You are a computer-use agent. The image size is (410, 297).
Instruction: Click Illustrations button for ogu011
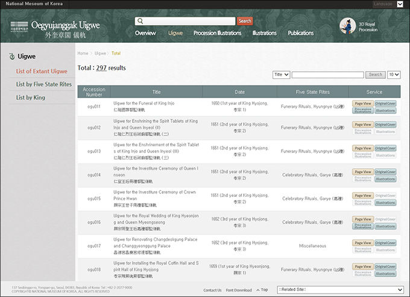click(x=385, y=110)
